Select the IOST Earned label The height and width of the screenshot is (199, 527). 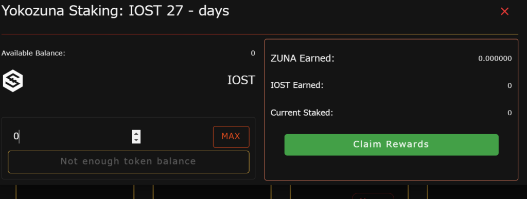point(297,85)
